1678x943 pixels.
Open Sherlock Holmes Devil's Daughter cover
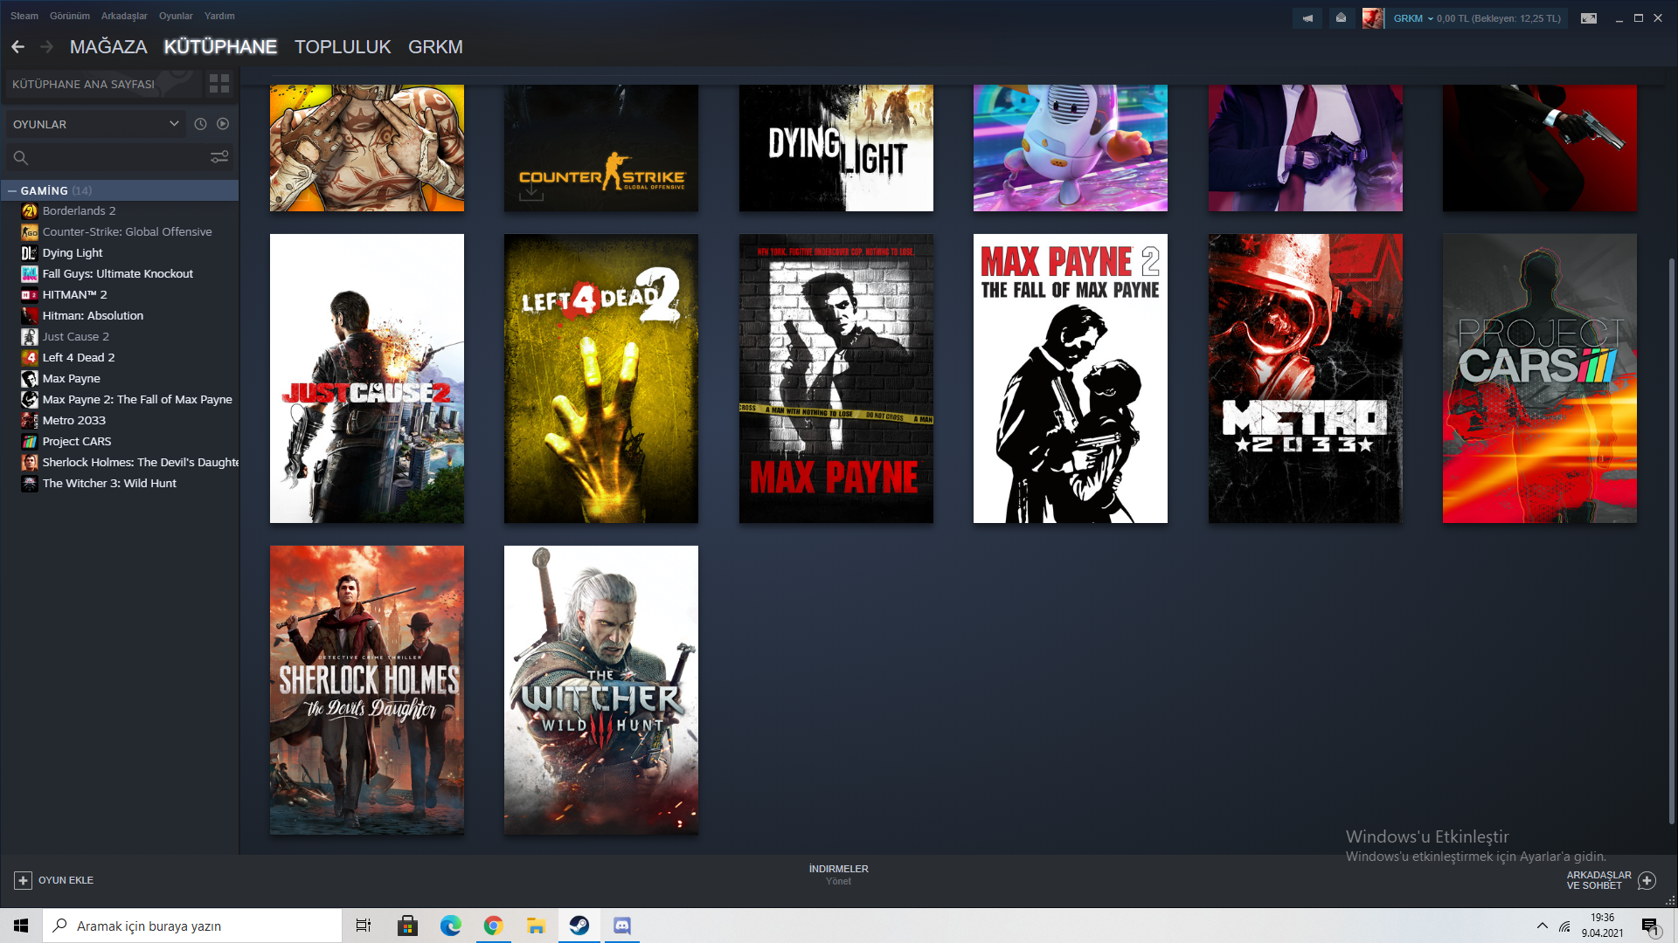(367, 690)
